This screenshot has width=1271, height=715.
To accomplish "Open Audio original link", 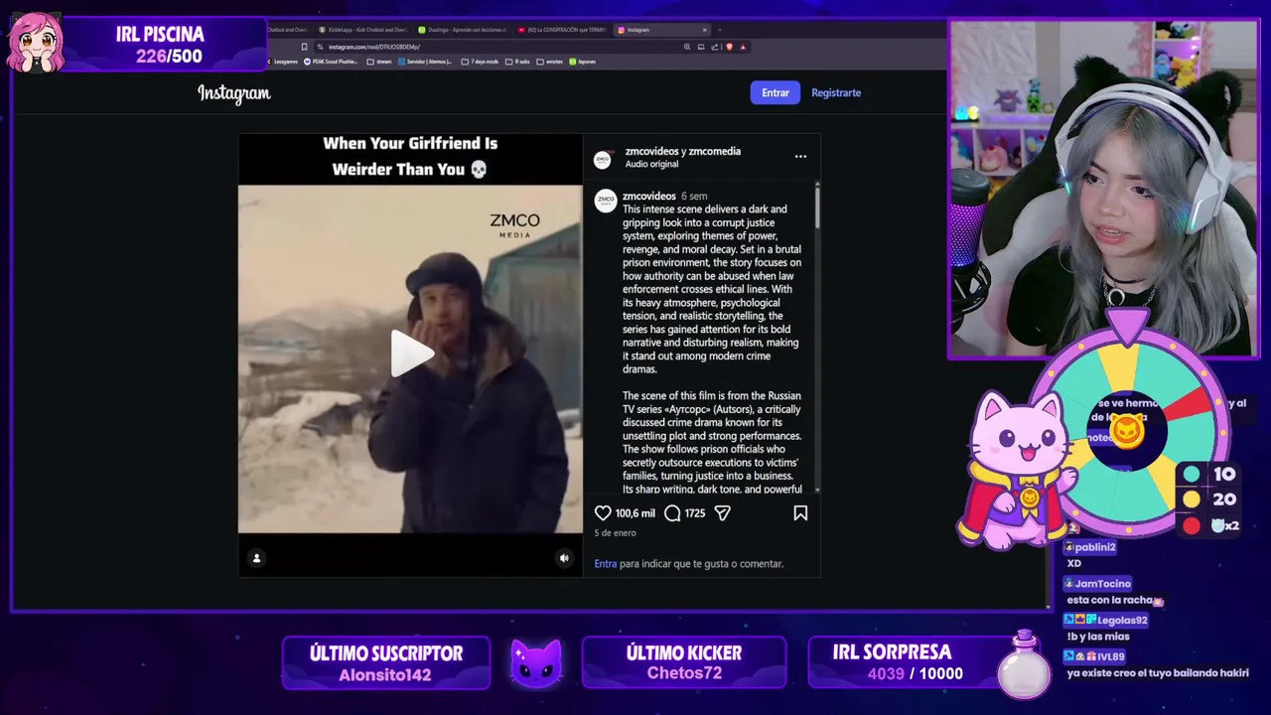I will pos(651,164).
